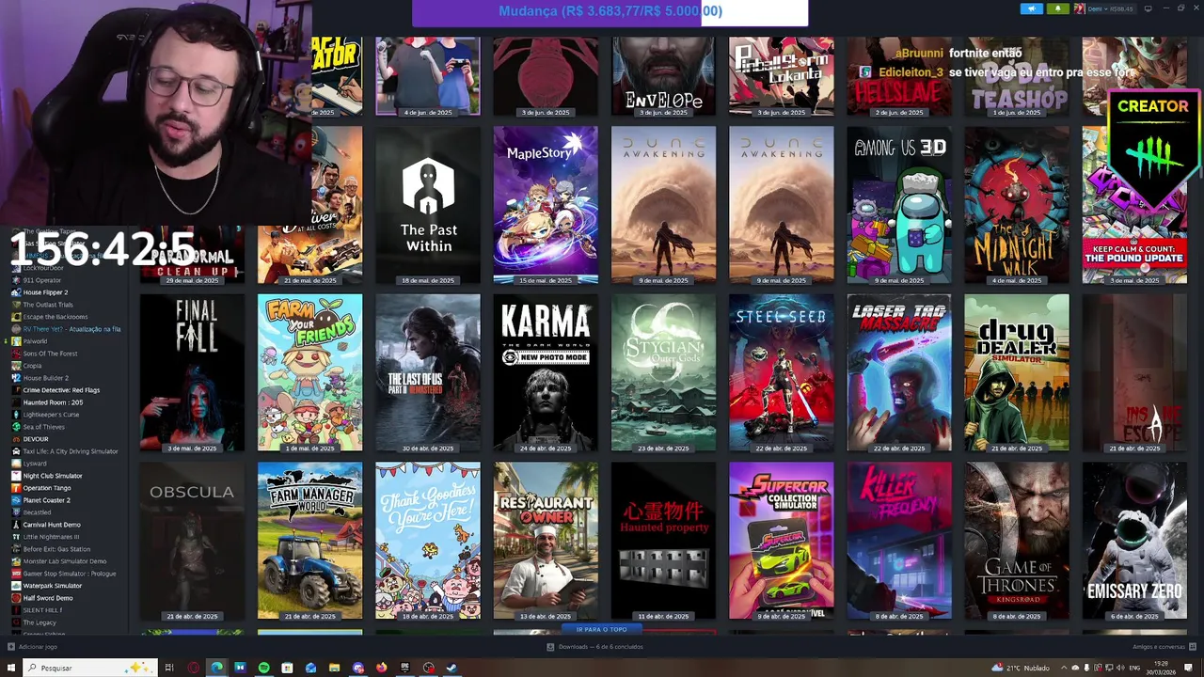Image resolution: width=1204 pixels, height=677 pixels.
Task: Open Stygian Outer Gods cover
Action: tap(663, 373)
